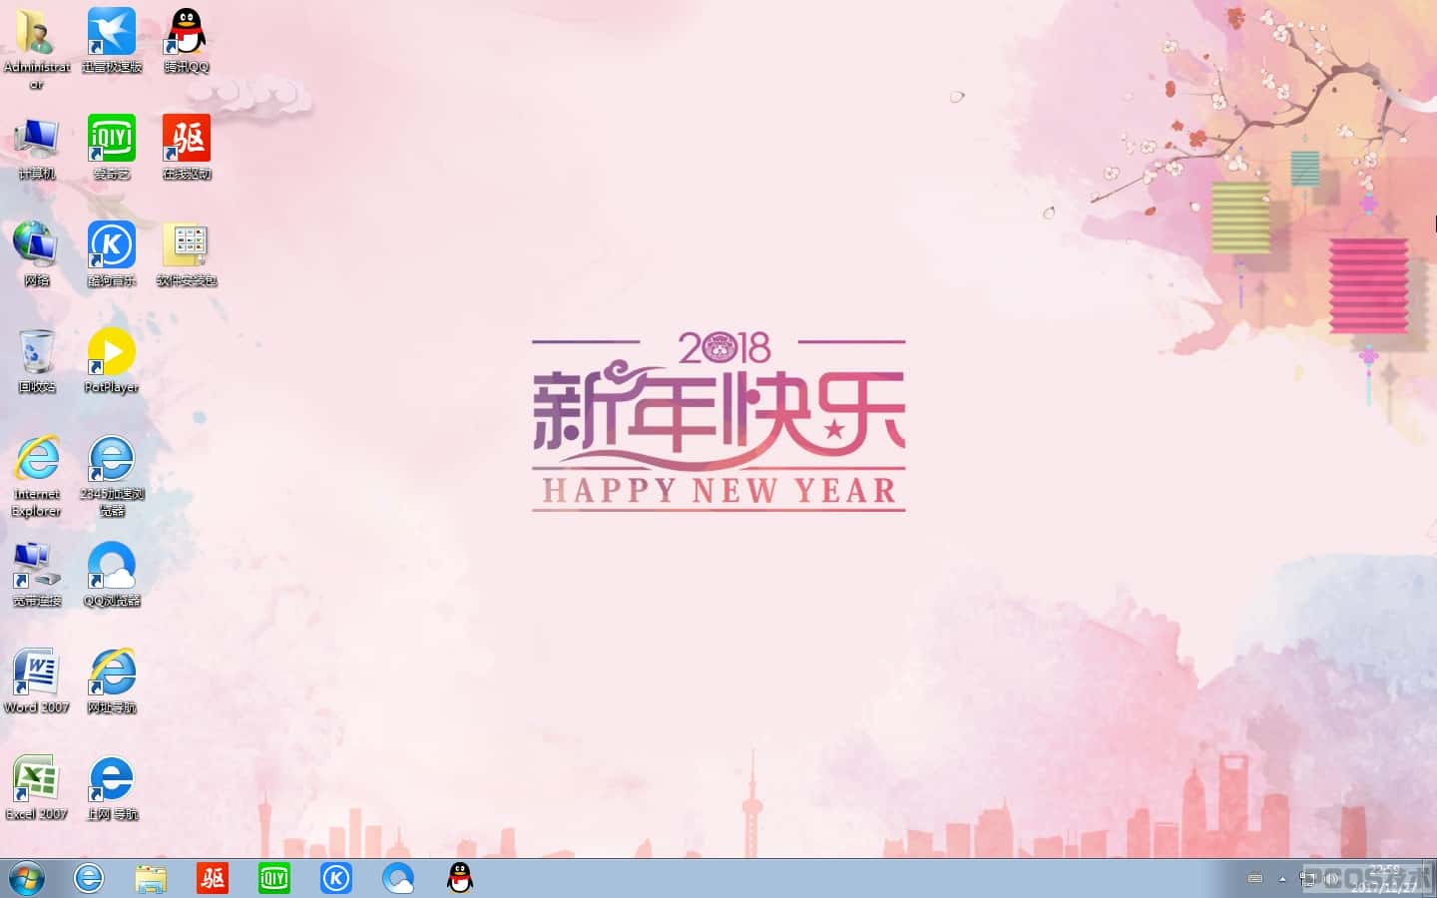Select the QQ browser cloud icon on desktop
This screenshot has height=898, width=1437.
tap(112, 574)
